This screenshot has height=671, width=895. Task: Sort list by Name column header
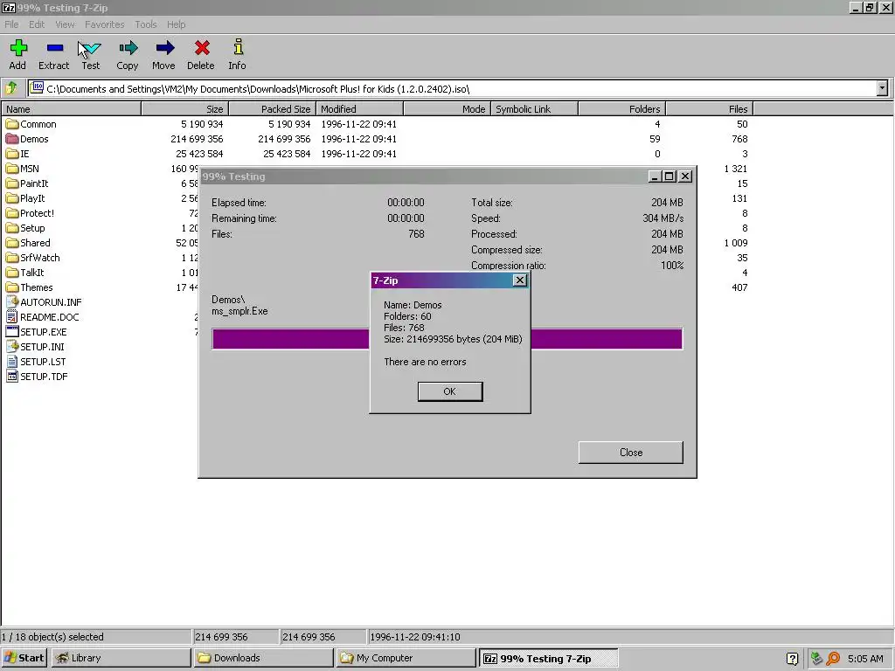pyautogui.click(x=71, y=109)
